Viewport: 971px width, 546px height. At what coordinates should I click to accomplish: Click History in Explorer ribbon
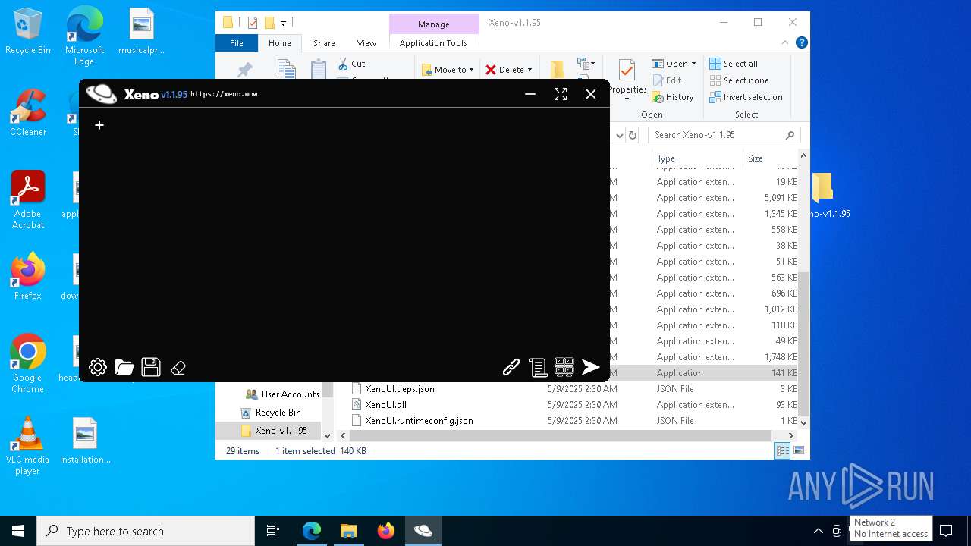pos(673,97)
